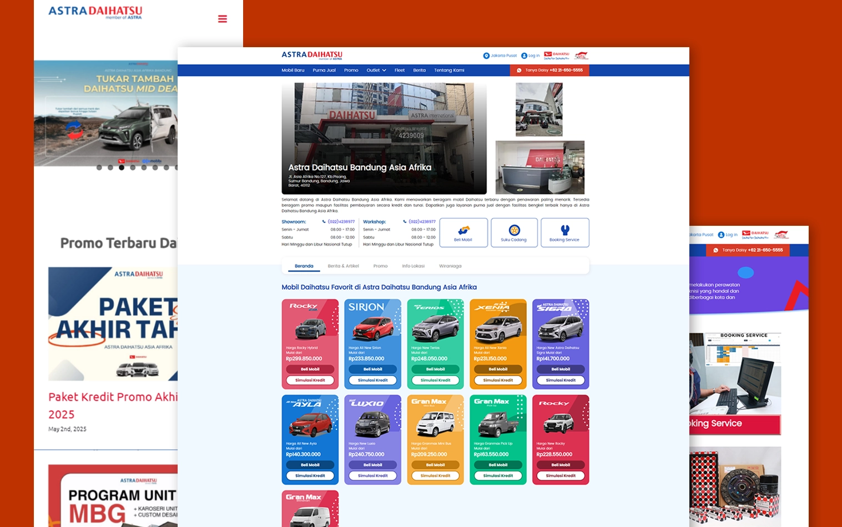Screen dimensions: 842x527
Task: Select the active dark carousel dot under banner
Action: coord(122,168)
